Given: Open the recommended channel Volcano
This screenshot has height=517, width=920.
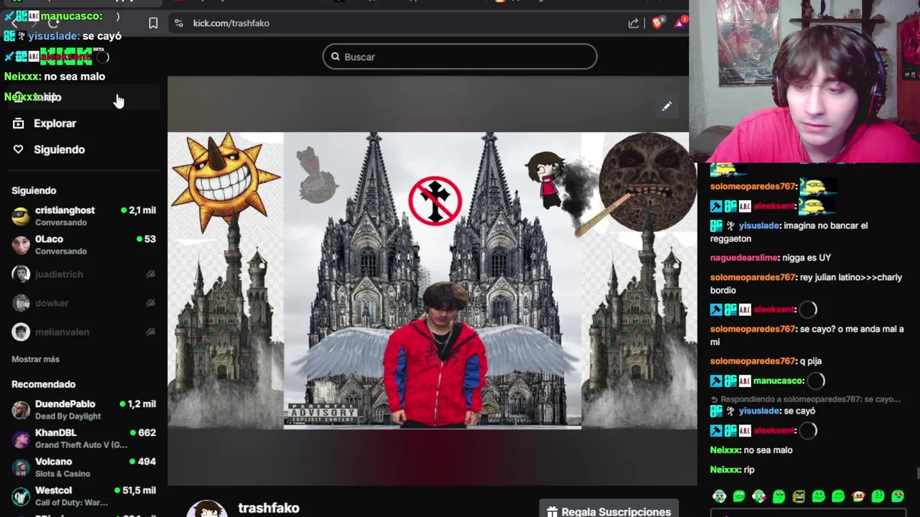Looking at the screenshot, I should click(x=83, y=467).
